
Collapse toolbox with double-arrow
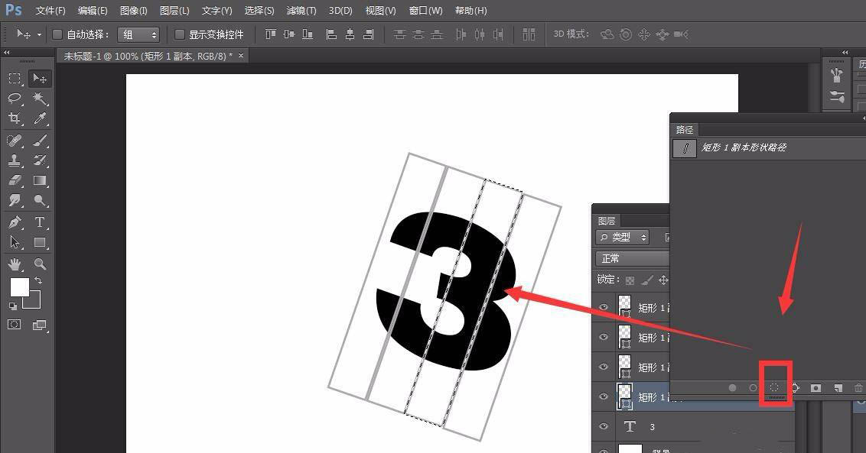(7, 53)
